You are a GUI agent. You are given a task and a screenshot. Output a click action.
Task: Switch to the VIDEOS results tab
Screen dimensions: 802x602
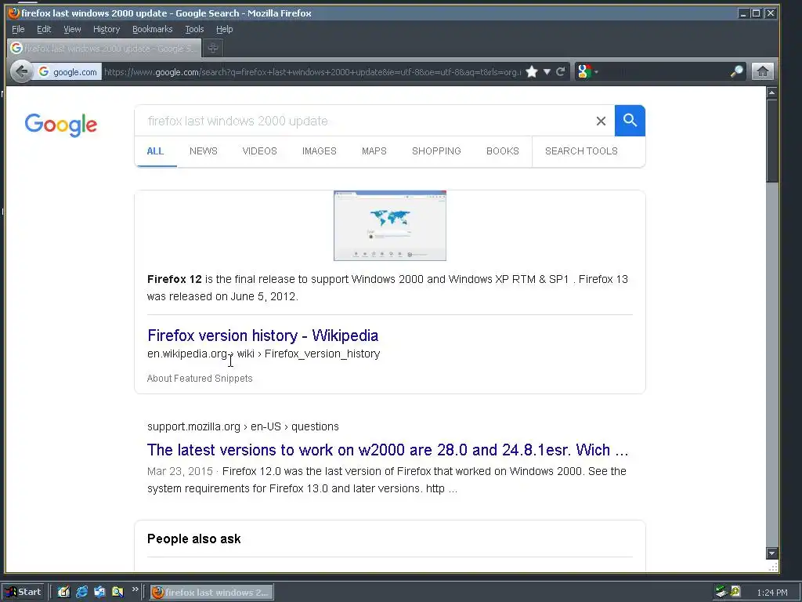[x=260, y=151]
